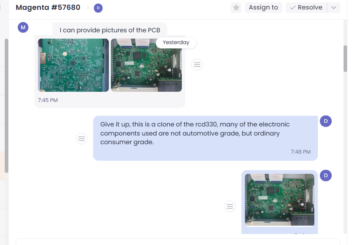The image size is (353, 245).
Task: Open the menu icon beside the rcd330 clone message
Action: coord(82,139)
